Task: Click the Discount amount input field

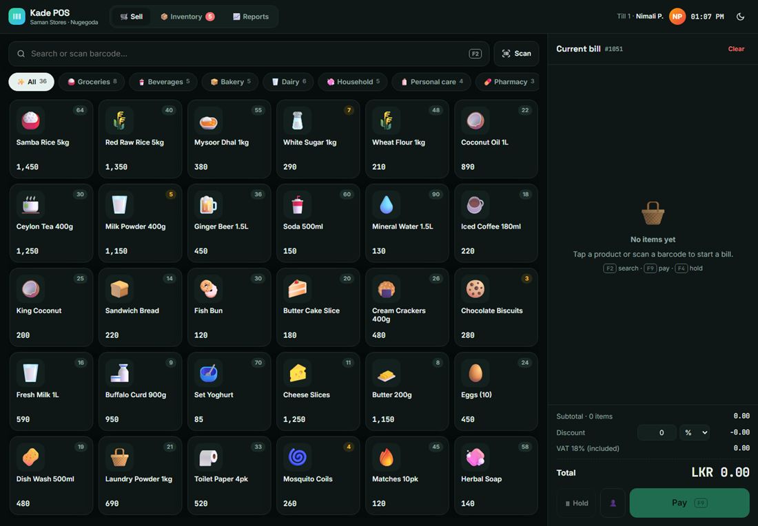Action: (657, 432)
